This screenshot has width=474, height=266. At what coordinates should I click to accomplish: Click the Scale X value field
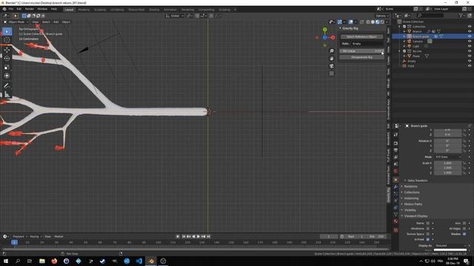point(447,163)
